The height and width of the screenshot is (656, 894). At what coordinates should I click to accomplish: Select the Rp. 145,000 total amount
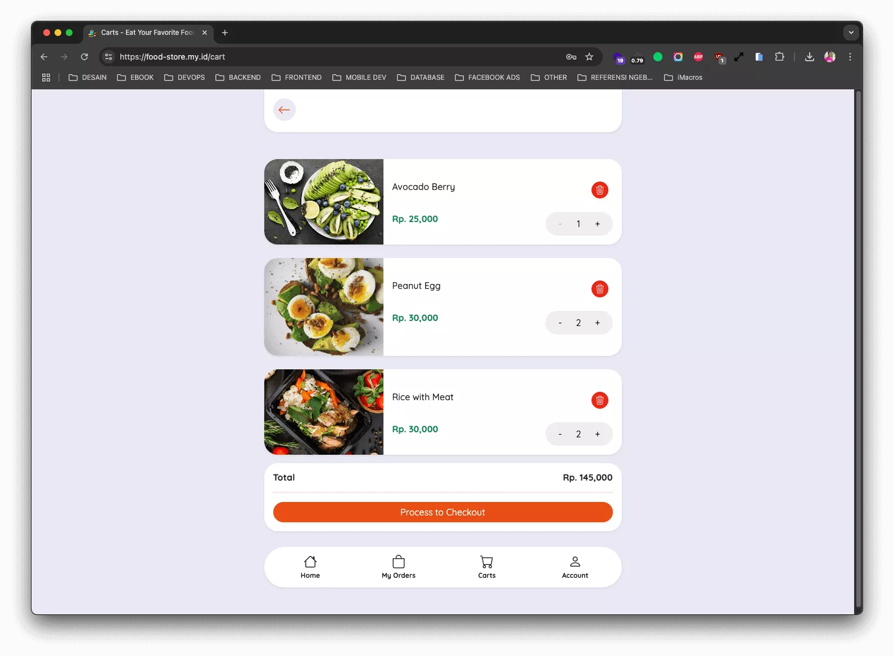point(588,477)
